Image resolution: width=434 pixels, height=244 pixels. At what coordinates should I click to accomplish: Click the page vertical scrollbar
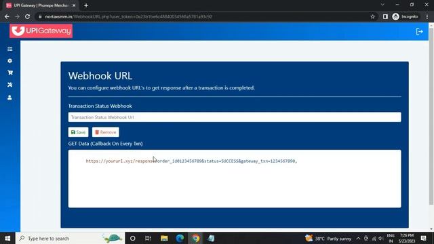click(x=431, y=116)
